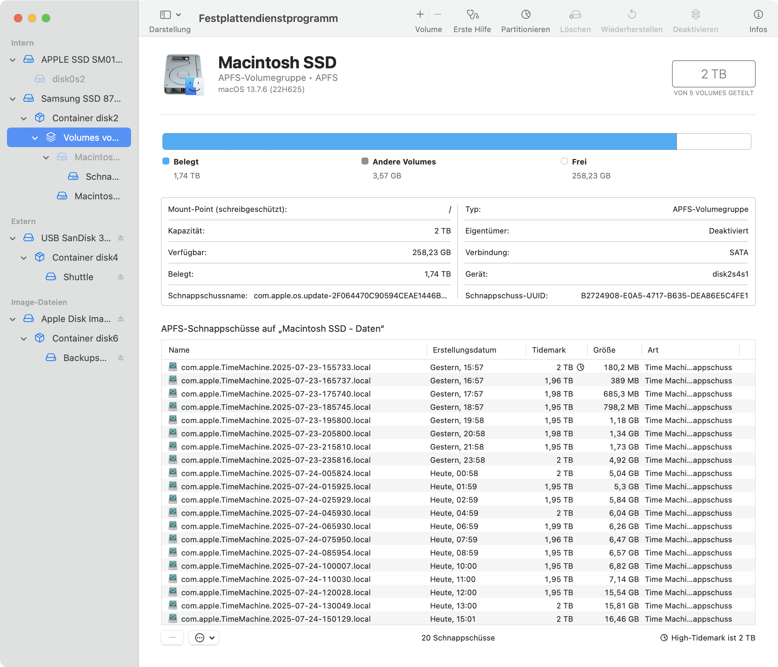Screen dimensions: 778x667
Task: Select the Schna... snapshot volume
Action: [x=69, y=177]
